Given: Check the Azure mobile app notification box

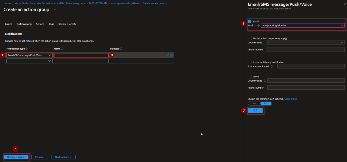Looking at the screenshot, I should (x=250, y=62).
